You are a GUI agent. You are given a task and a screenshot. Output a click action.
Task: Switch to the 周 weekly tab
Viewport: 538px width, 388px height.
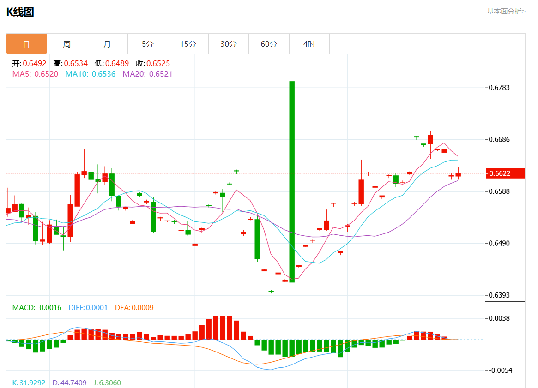(x=67, y=44)
